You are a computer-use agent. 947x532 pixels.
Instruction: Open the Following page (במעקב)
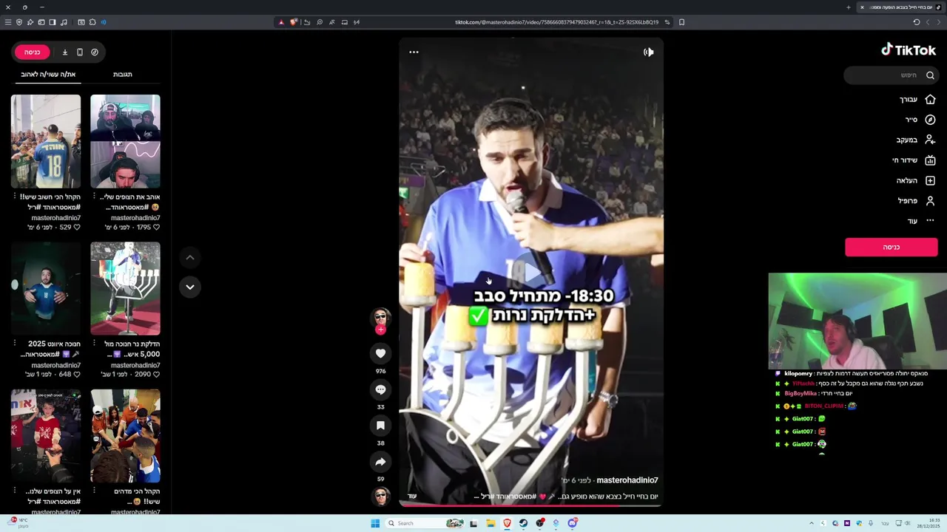click(916, 140)
